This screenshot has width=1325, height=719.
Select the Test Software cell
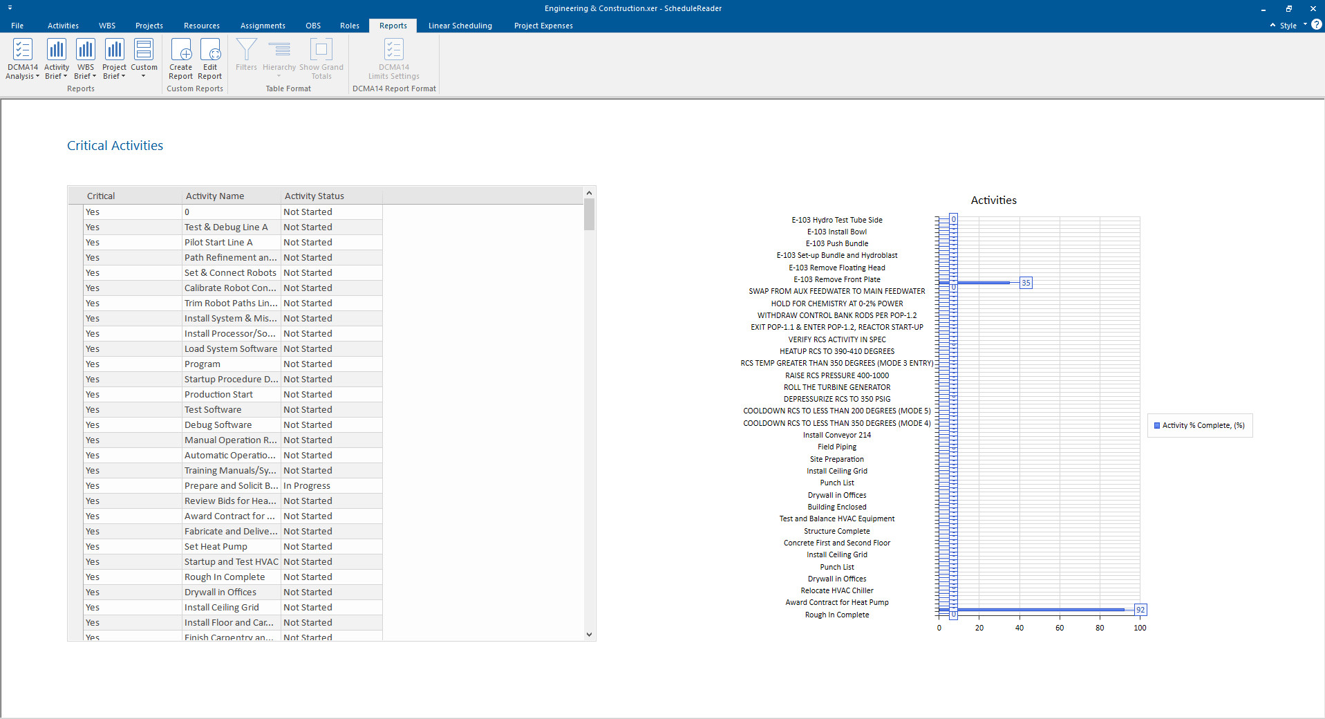tap(231, 410)
